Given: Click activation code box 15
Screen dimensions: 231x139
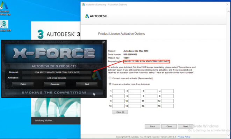Looking at the screenshot, I should (151, 106).
